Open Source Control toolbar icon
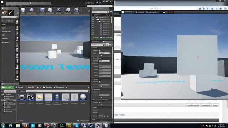Viewport: 228px width, 128px height. coord(31,11)
